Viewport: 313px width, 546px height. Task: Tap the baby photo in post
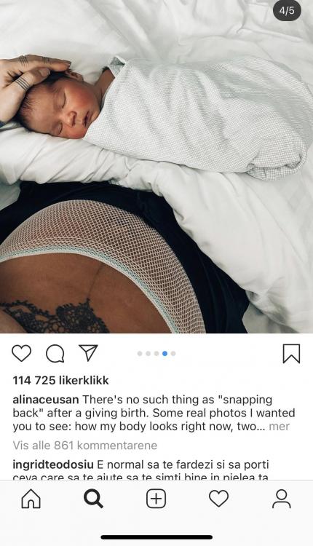coord(156,167)
